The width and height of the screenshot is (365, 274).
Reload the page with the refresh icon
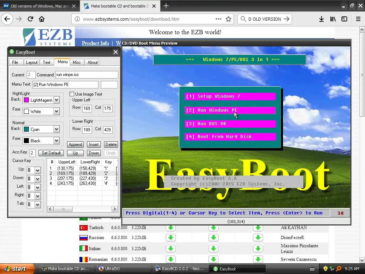tap(30, 19)
